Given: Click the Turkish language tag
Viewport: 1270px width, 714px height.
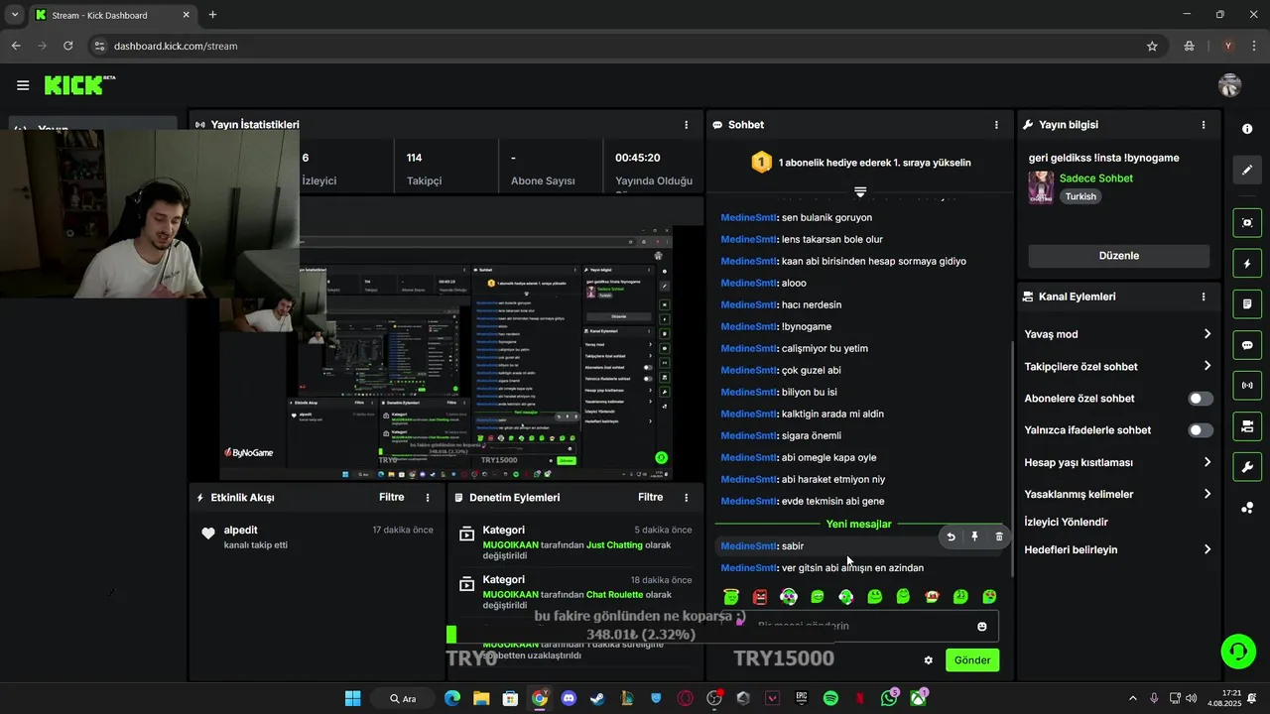Looking at the screenshot, I should coord(1080,196).
